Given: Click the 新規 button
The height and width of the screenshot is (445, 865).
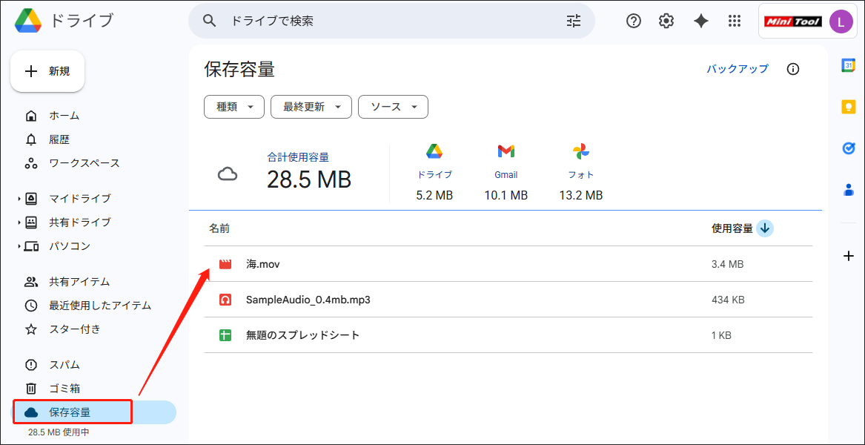Looking at the screenshot, I should (x=47, y=70).
